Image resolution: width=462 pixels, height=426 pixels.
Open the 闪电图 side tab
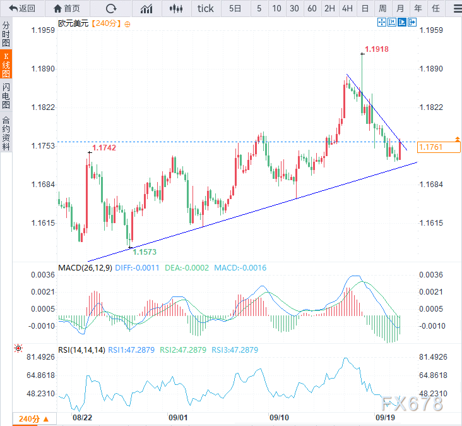[x=6, y=95]
